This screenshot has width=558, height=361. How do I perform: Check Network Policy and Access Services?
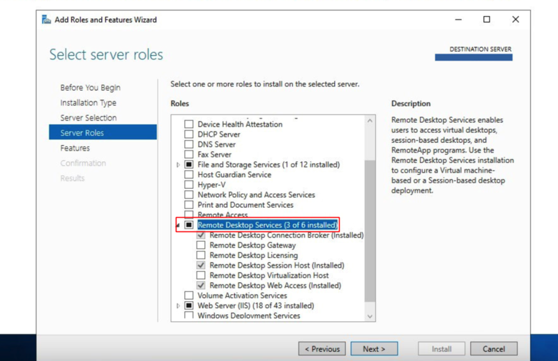coord(189,194)
